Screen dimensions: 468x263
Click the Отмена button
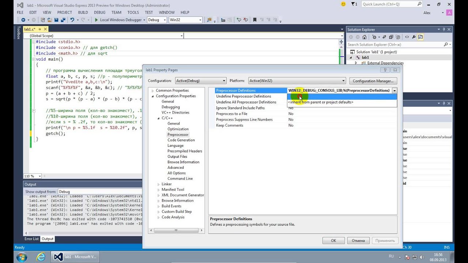point(358,241)
